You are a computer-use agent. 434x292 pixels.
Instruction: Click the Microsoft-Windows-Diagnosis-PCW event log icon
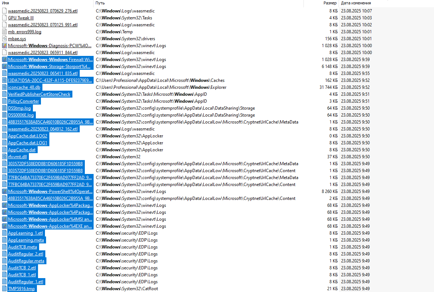click(x=4, y=45)
